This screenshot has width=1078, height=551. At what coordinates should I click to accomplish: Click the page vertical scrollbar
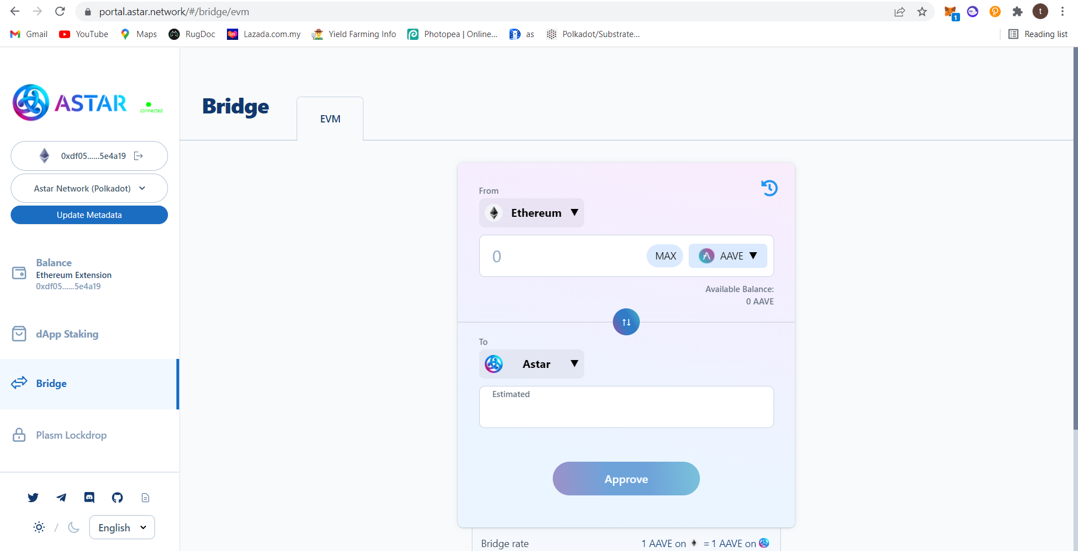(x=1075, y=239)
